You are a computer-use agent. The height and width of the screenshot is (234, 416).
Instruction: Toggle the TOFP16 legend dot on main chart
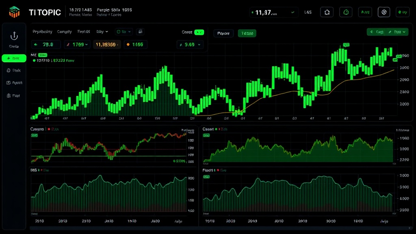coord(34,61)
